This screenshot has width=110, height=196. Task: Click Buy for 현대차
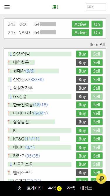click(82, 71)
